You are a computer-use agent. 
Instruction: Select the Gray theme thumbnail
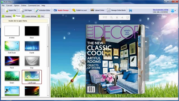[x=32, y=61]
